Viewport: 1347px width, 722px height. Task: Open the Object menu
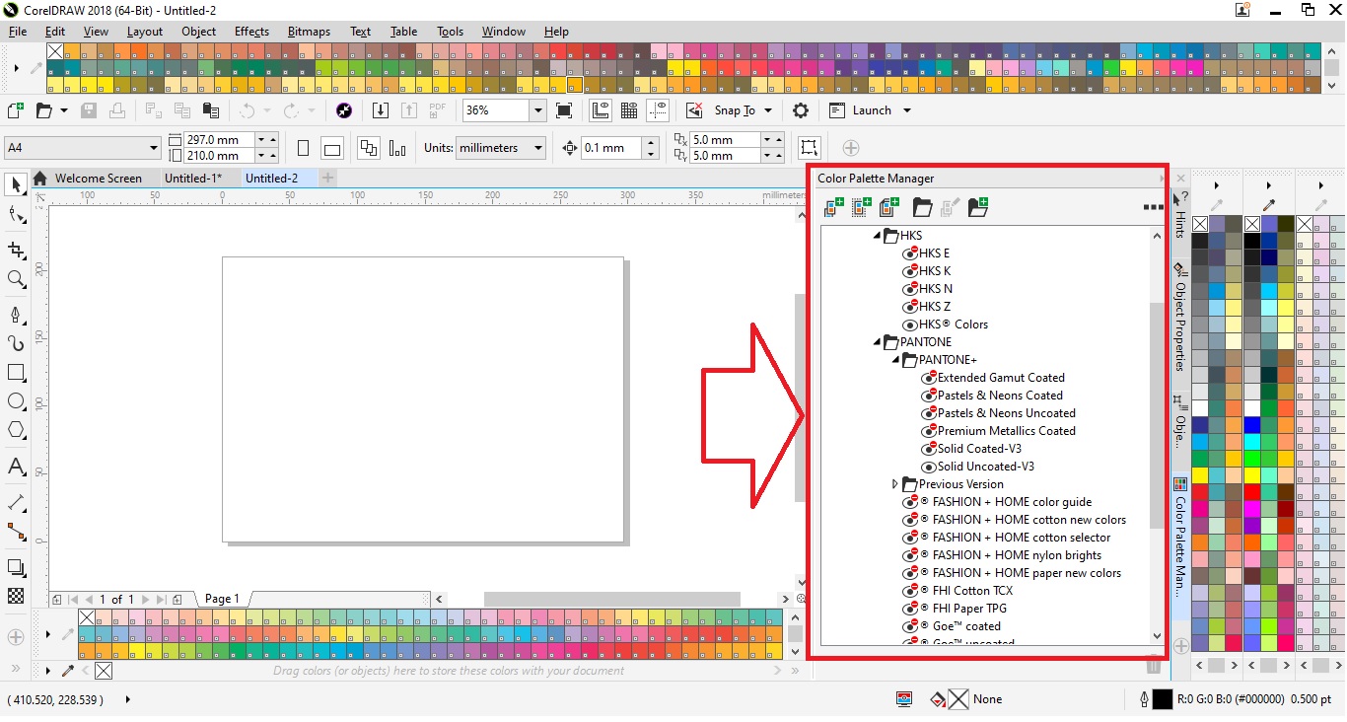198,32
